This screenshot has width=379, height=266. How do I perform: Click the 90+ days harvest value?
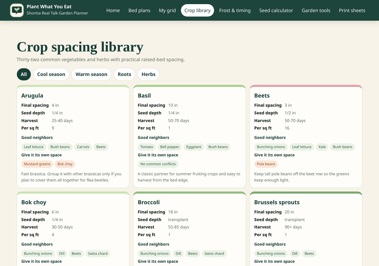point(293,227)
